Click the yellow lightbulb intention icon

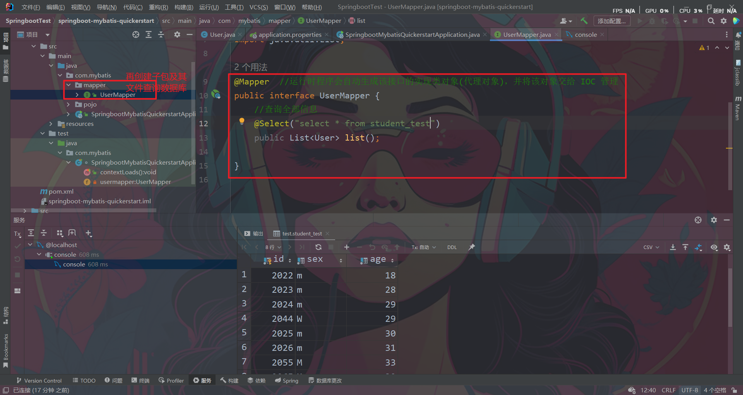pyautogui.click(x=242, y=121)
